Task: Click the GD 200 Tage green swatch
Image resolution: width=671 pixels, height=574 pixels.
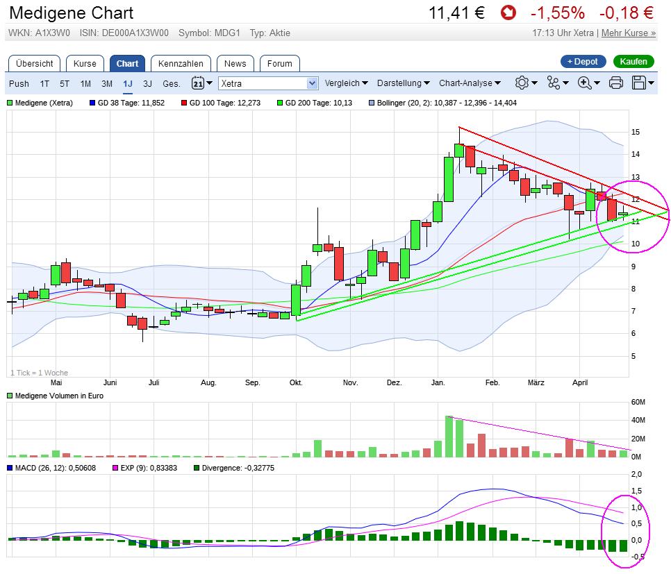Action: click(x=280, y=103)
